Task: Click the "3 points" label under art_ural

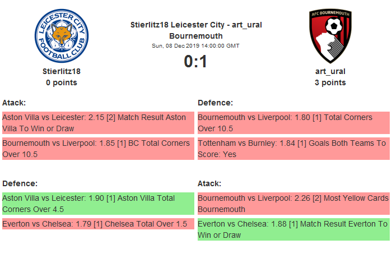Action: pos(330,82)
